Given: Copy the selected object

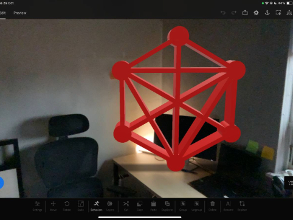Looking at the screenshot, I should click(140, 206).
